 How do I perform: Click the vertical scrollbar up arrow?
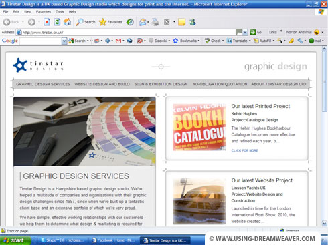pyautogui.click(x=325, y=49)
